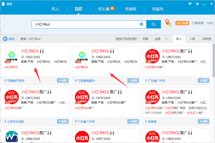Open the 搜索不到我的群? link
Viewport: 215px width, 143px height.
click(126, 39)
